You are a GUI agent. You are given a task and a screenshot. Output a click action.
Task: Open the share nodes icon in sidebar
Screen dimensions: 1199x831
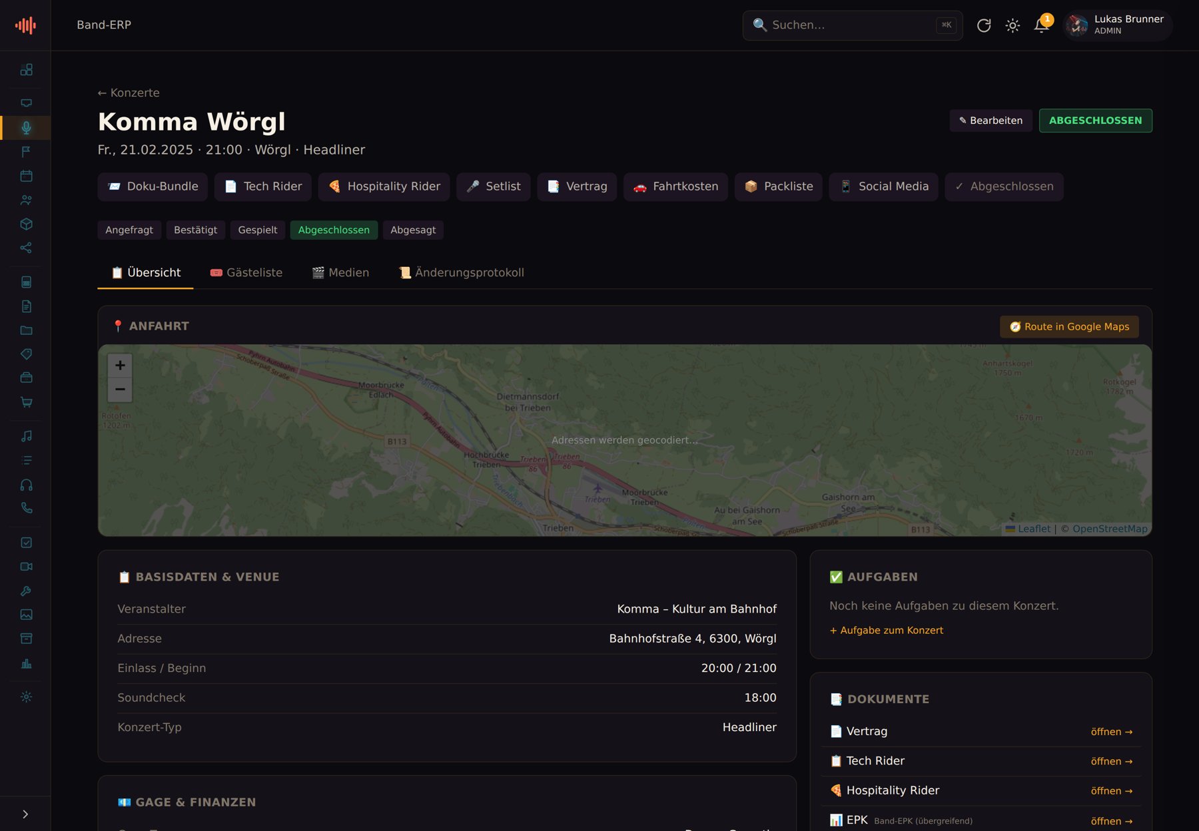tap(26, 248)
